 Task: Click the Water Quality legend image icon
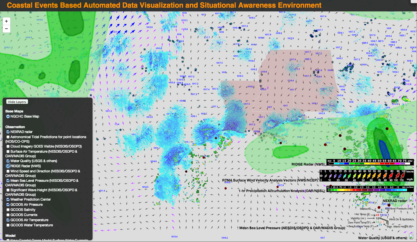point(411,237)
